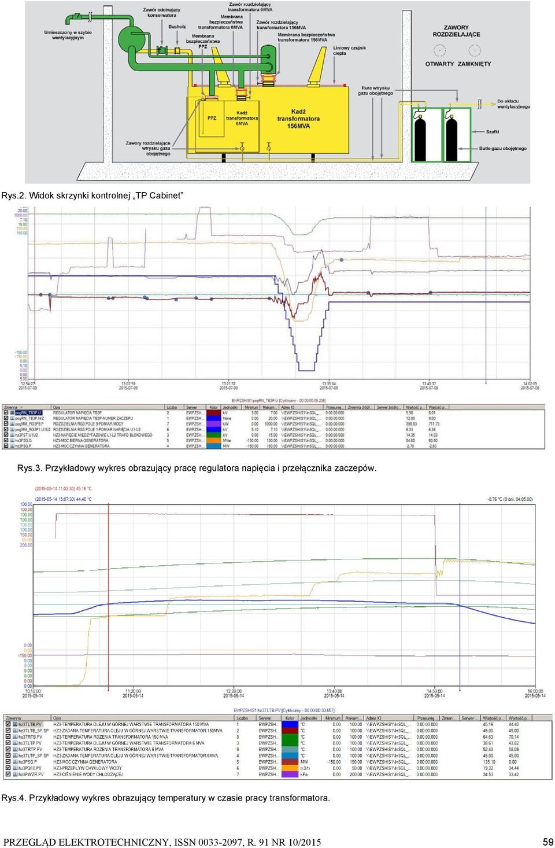This screenshot has height=848, width=555.
Task: Click the tag icon beside hz3PST.U1U2
Action: click(x=12, y=435)
